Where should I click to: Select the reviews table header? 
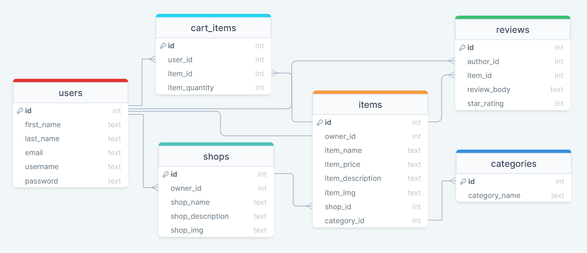(513, 30)
